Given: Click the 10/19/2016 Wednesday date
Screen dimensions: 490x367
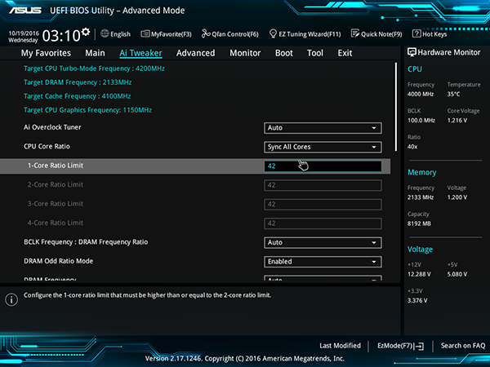Looking at the screenshot, I should click(24, 37).
